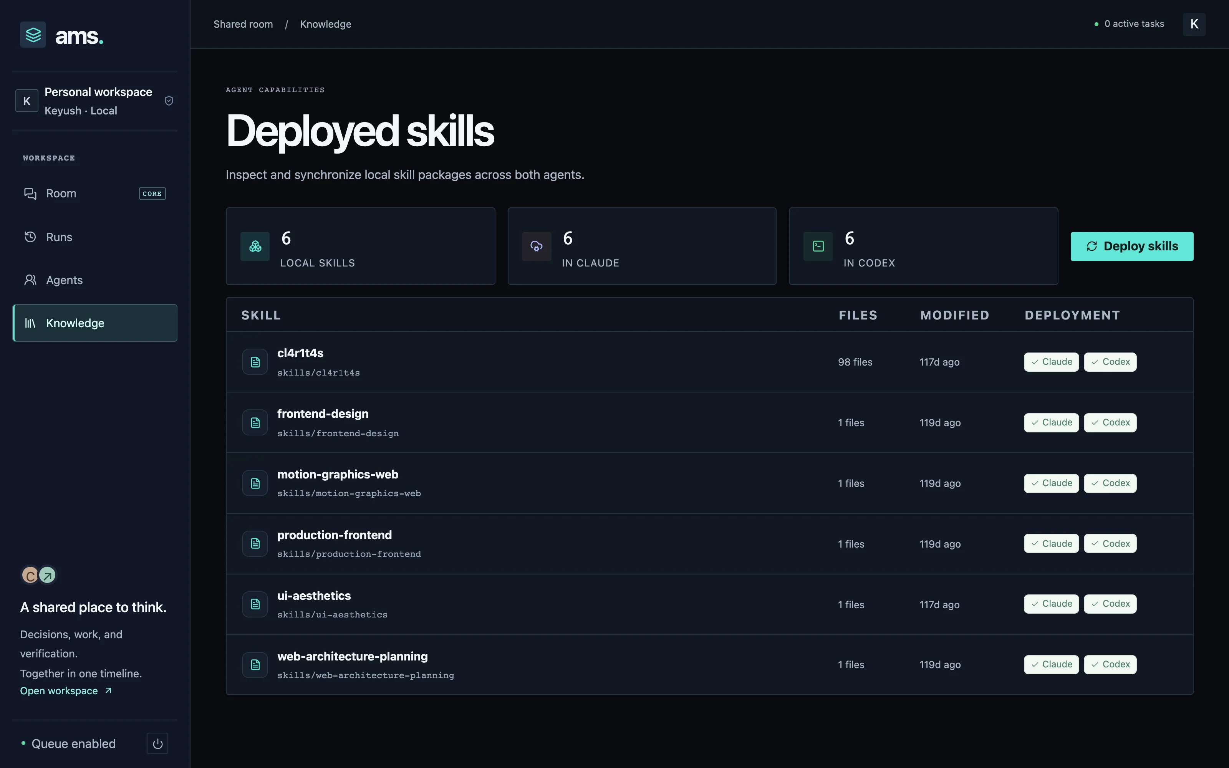Click the 'web-architecture-planning' skill name
The image size is (1229, 768).
pyautogui.click(x=353, y=656)
